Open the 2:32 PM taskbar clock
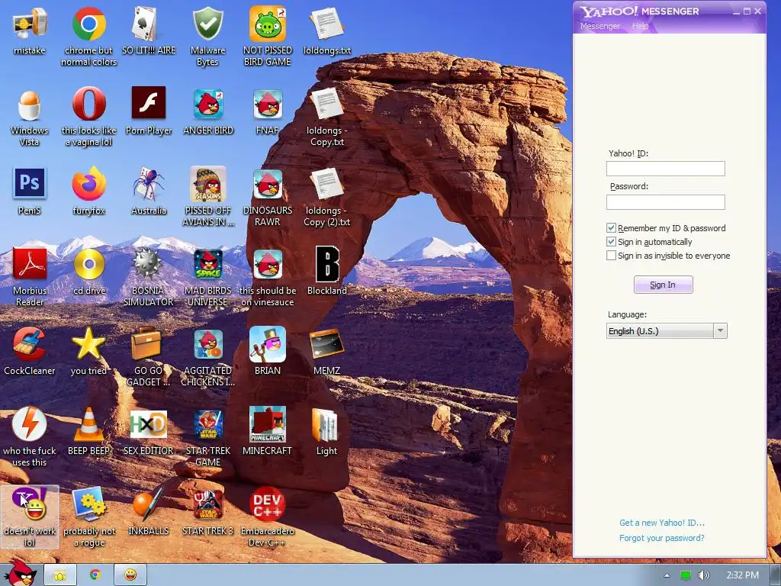Viewport: 781px width, 586px height. [x=742, y=575]
